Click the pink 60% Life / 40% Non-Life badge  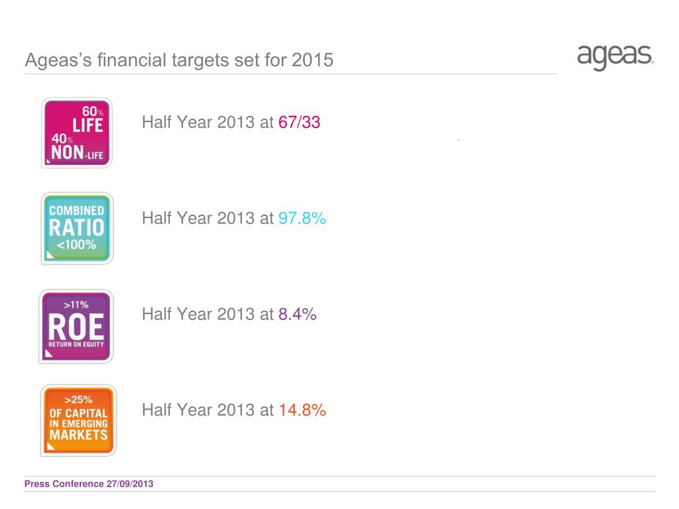point(77,133)
